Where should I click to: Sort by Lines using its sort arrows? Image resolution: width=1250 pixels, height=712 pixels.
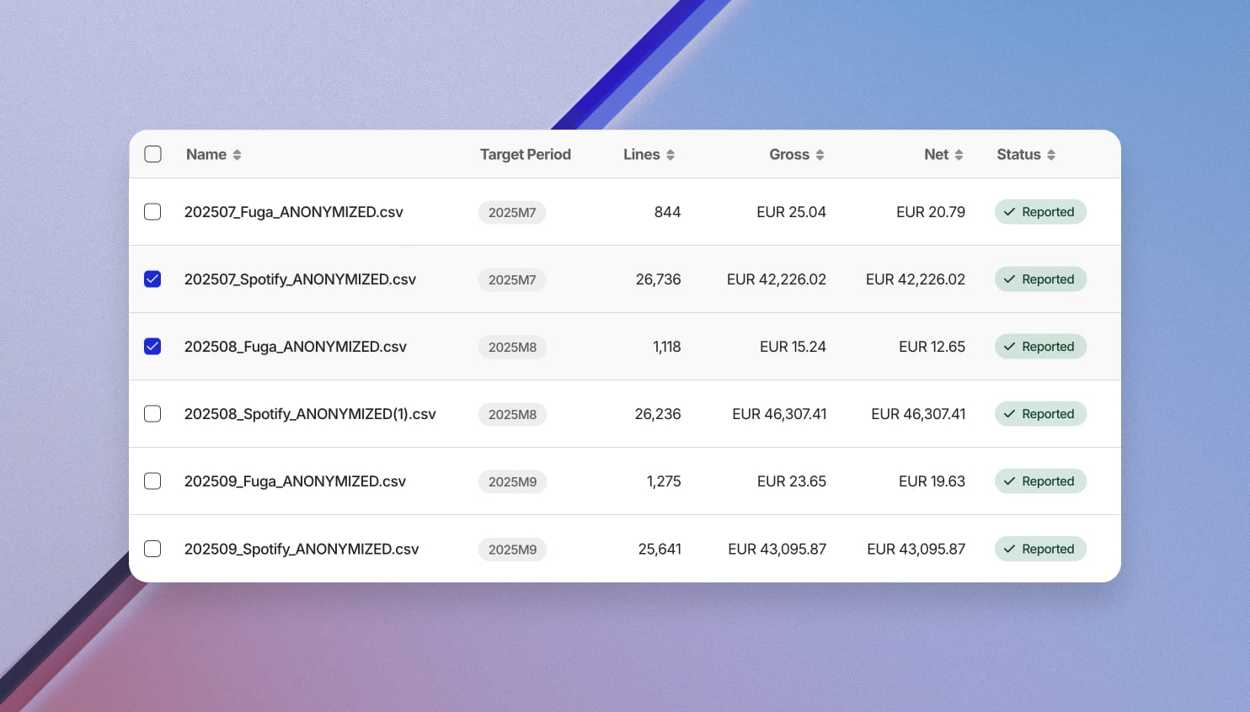click(x=670, y=155)
